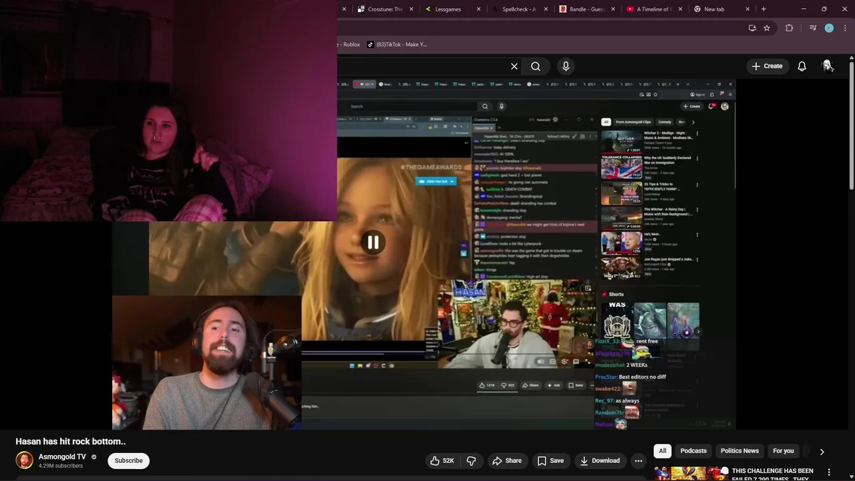Show more filter chips with the right arrow
Screen dimensions: 855x481
point(822,452)
